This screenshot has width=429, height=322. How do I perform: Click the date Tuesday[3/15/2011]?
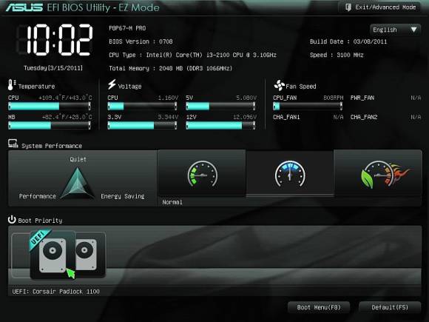pos(53,68)
